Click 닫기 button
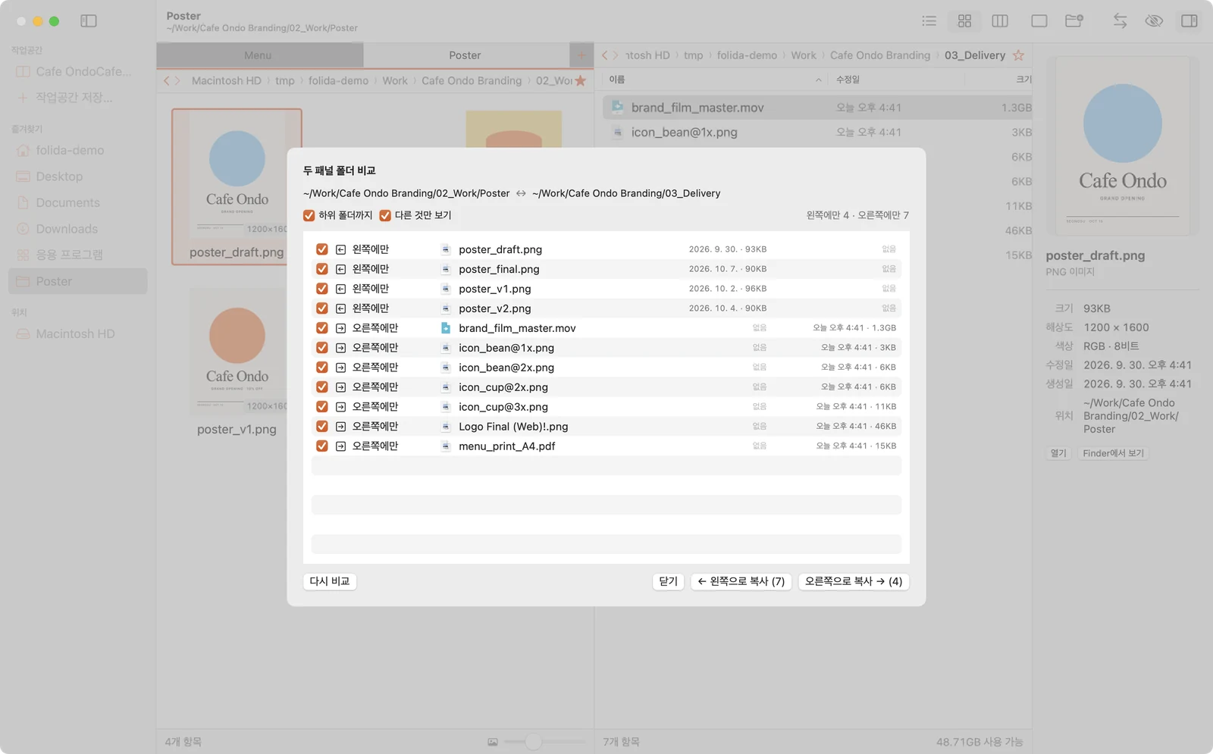1213x754 pixels. pos(668,581)
